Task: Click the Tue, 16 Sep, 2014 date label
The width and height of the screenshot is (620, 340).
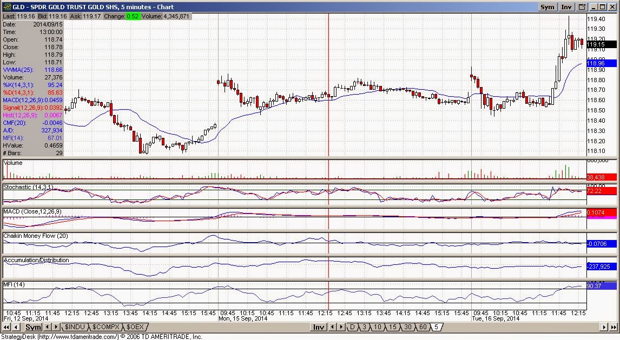Action: 496,318
